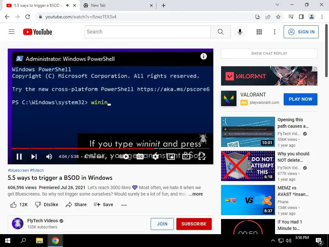
Task: Enter full screen video mode
Action: click(x=202, y=157)
